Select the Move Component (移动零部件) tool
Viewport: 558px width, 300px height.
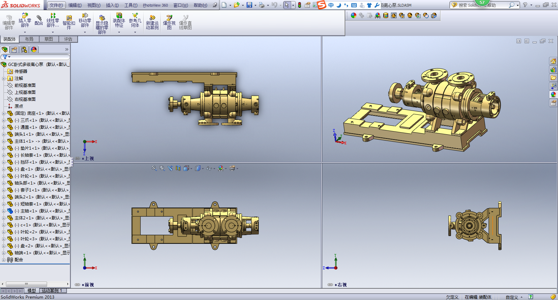point(85,21)
